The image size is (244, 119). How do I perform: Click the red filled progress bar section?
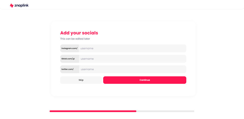click(x=93, y=111)
